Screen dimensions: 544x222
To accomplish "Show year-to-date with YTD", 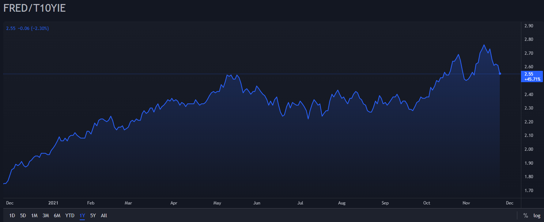I will coord(70,215).
